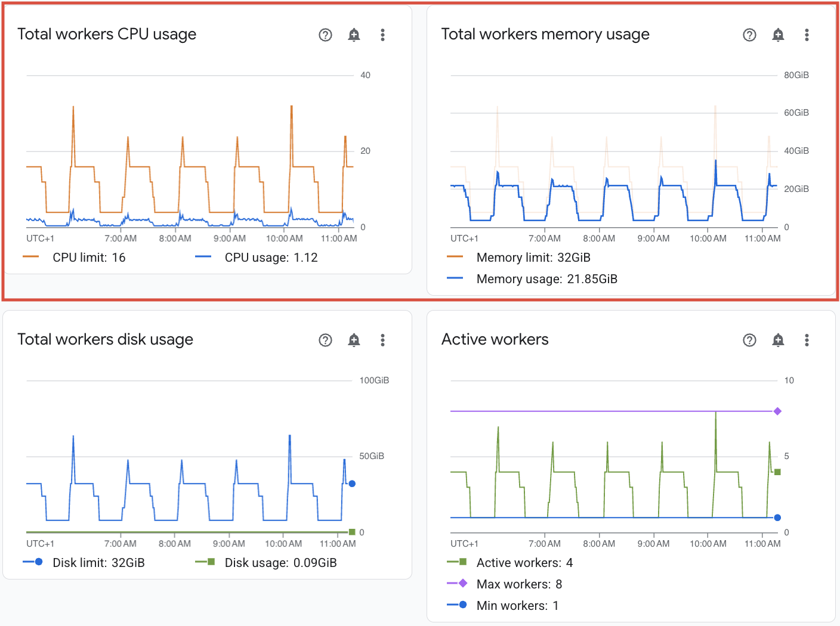Viewport: 840px width, 626px height.
Task: Open help for Active workers chart
Action: [x=749, y=340]
